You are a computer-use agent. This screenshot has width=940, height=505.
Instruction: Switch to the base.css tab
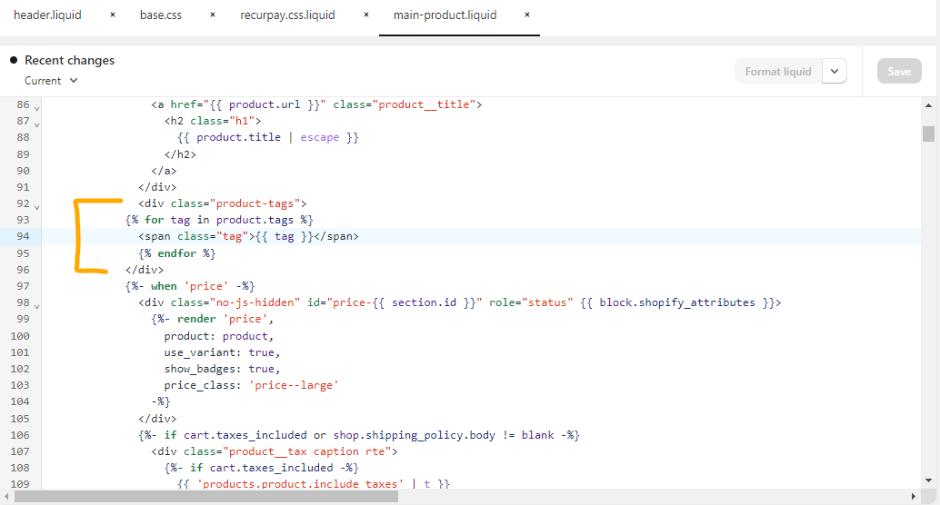(x=161, y=15)
